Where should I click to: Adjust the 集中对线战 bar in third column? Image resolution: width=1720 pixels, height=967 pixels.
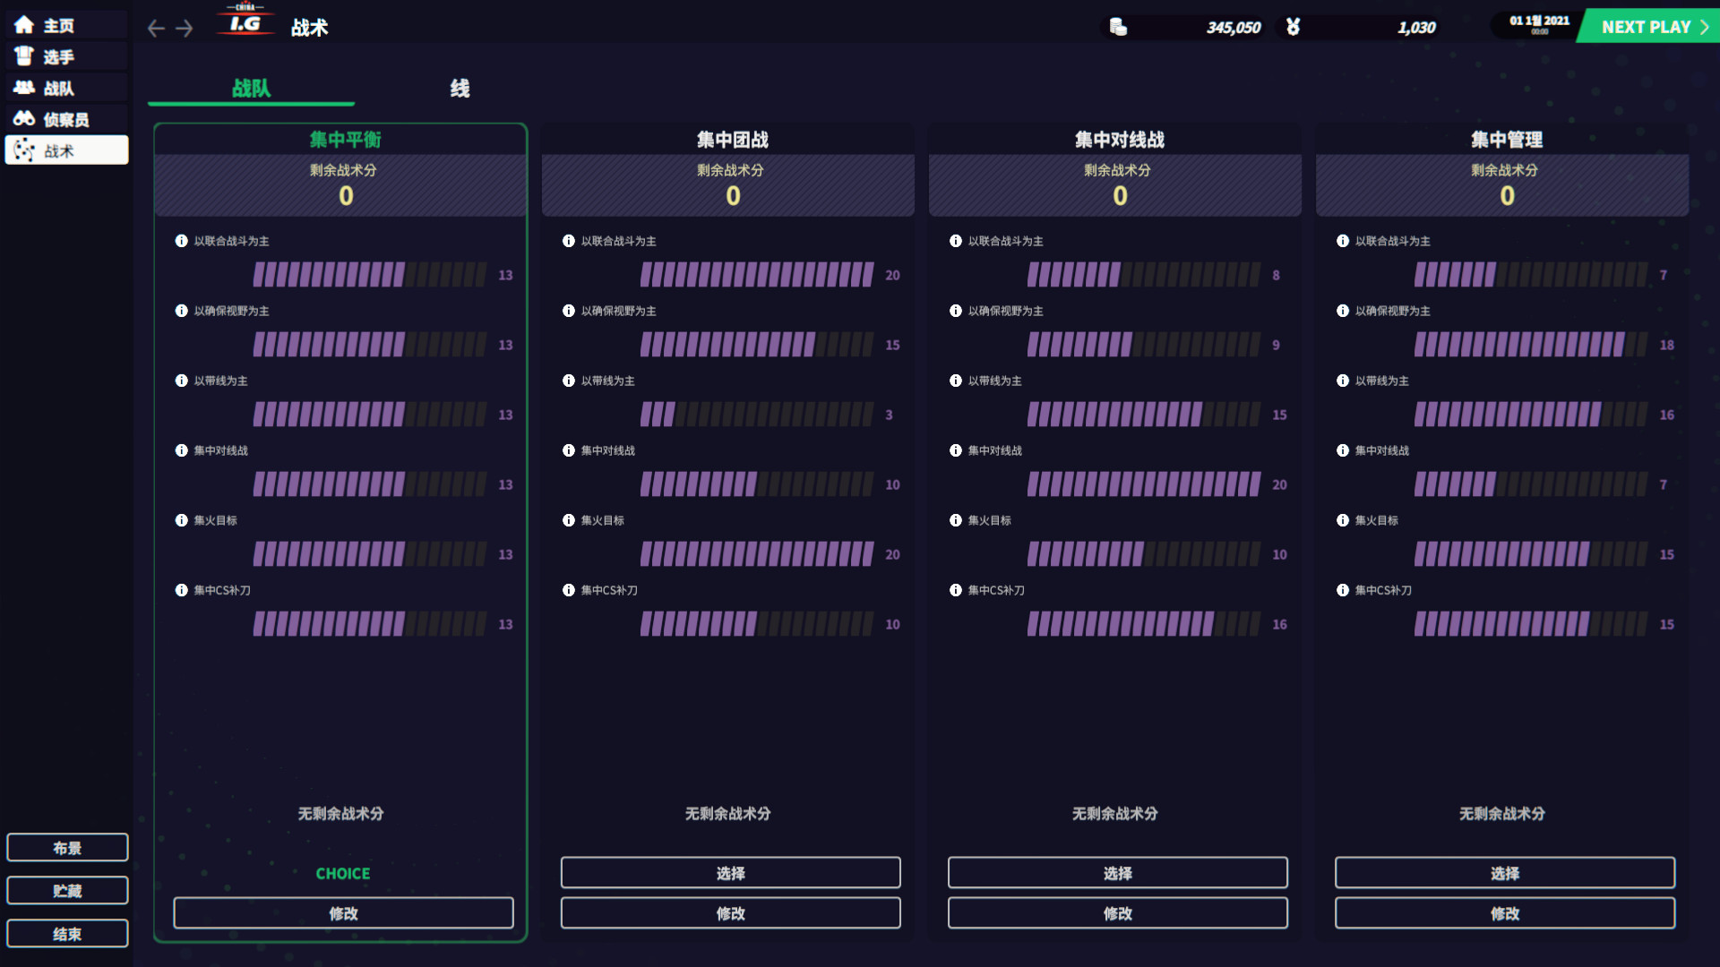(1143, 483)
